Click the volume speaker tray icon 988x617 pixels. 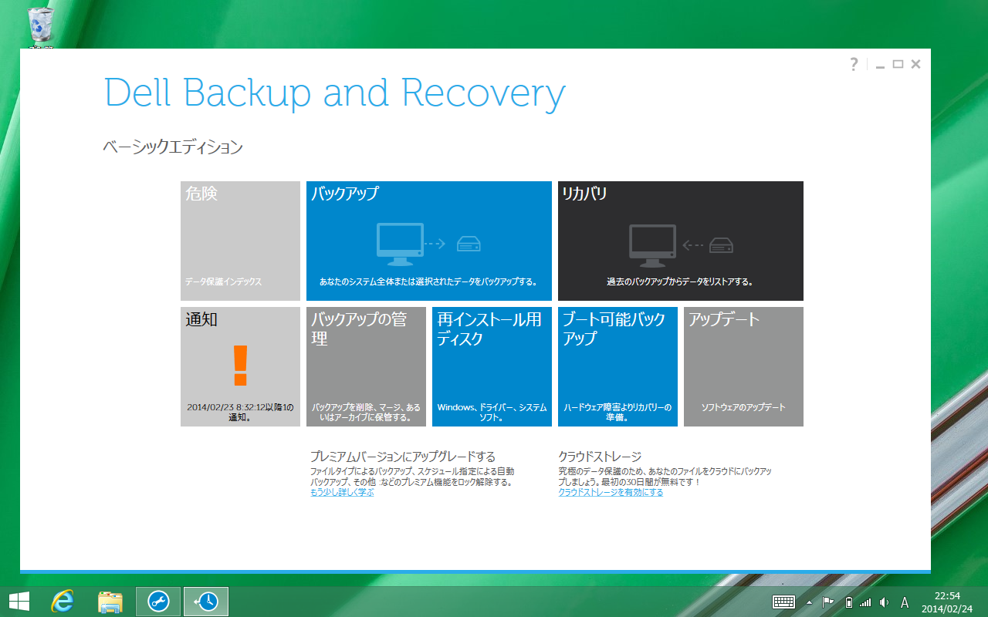point(884,602)
